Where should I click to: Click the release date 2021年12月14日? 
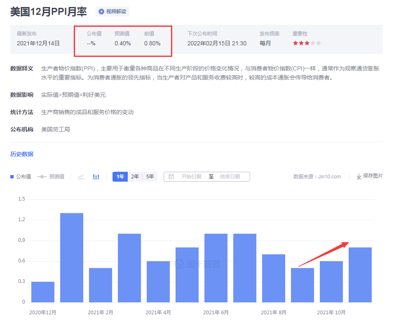[38, 43]
